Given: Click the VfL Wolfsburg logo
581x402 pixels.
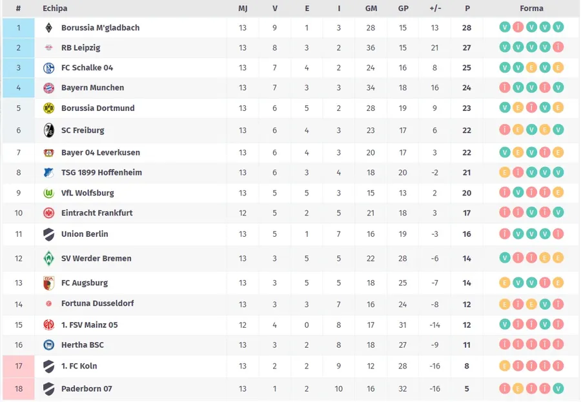Looking at the screenshot, I should (x=48, y=193).
